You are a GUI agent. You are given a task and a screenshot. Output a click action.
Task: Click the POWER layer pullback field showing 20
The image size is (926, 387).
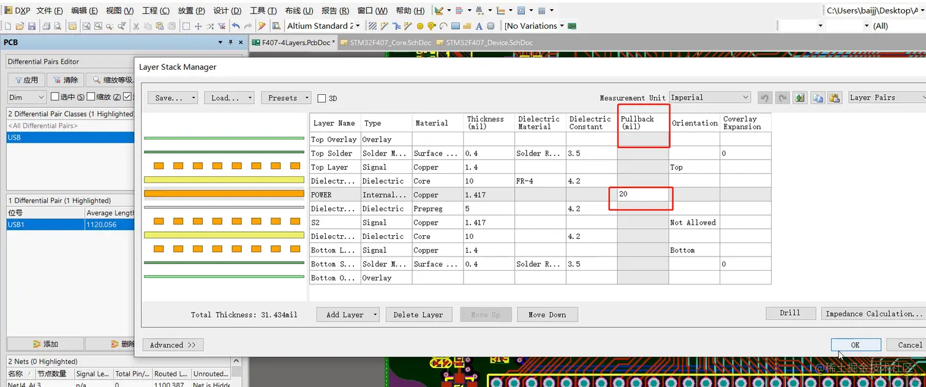coord(642,195)
